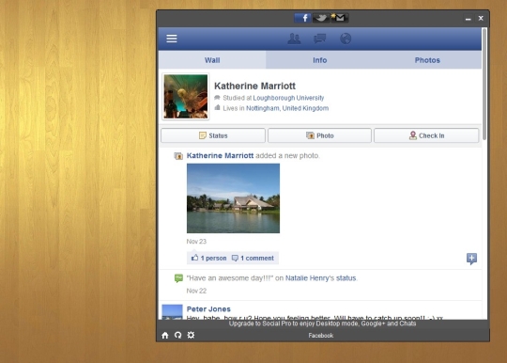Open the Photos tab

coord(427,60)
